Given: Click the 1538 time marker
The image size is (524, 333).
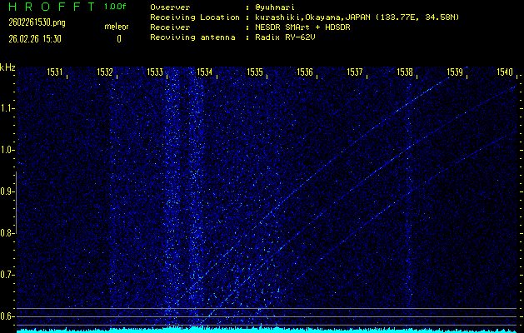Looking at the screenshot, I should click(x=405, y=72).
